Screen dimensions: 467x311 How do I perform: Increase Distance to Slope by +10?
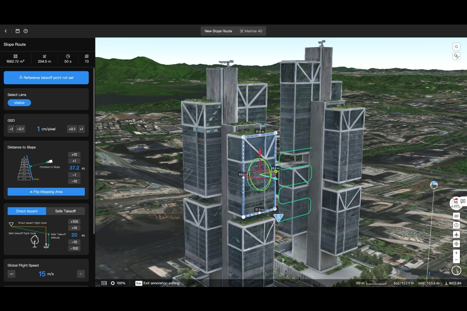pos(74,154)
